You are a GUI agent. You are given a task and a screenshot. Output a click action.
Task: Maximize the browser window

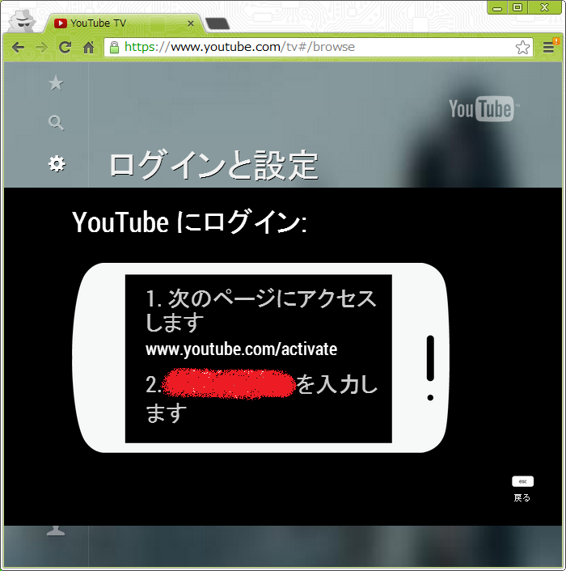[x=517, y=7]
